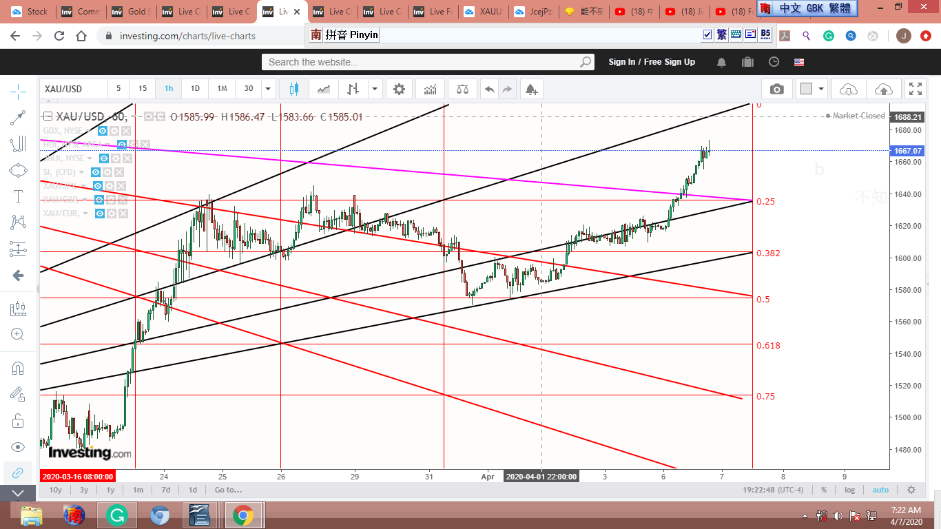Viewport: 941px width, 529px height.
Task: Take a chart snapshot with camera icon
Action: coord(776,89)
